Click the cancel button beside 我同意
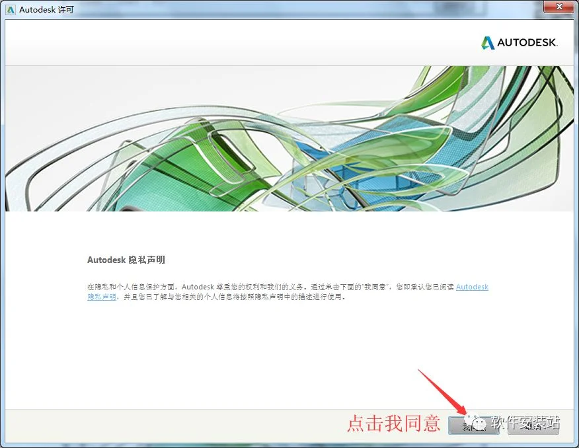 pos(533,426)
